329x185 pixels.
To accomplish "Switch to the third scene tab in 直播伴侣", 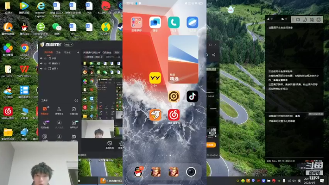I will coord(67,53).
